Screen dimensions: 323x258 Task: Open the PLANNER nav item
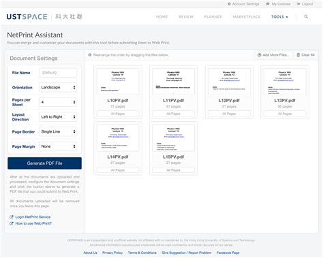[213, 17]
